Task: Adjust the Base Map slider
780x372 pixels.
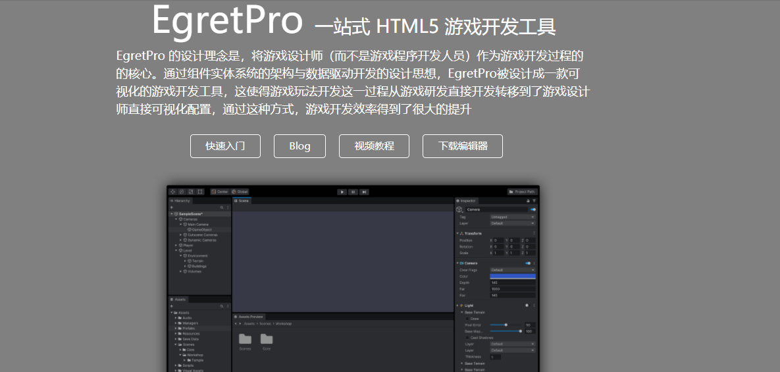Action: 506,331
